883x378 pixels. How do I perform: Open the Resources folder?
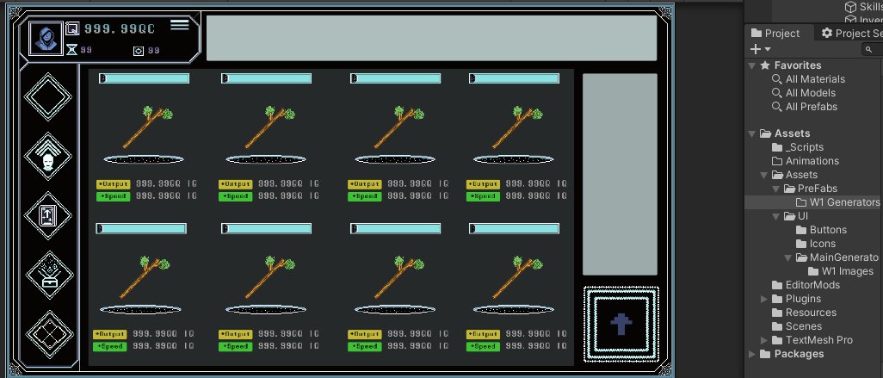[x=804, y=313]
